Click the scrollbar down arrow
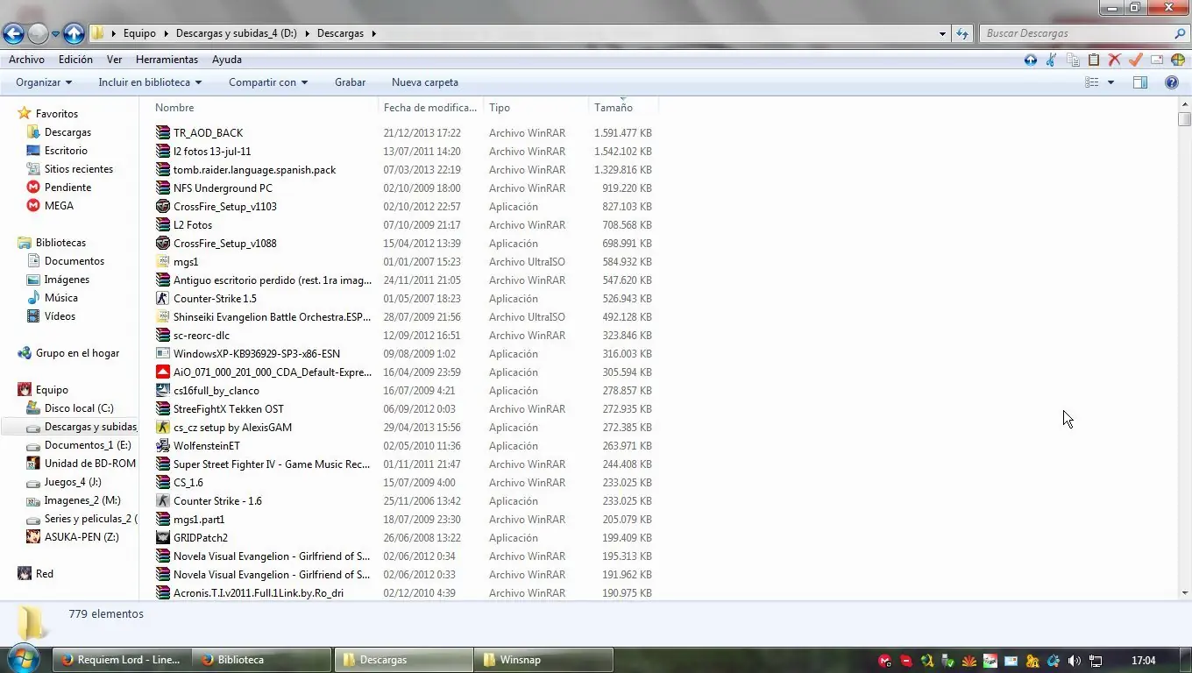The height and width of the screenshot is (673, 1192). [1185, 593]
